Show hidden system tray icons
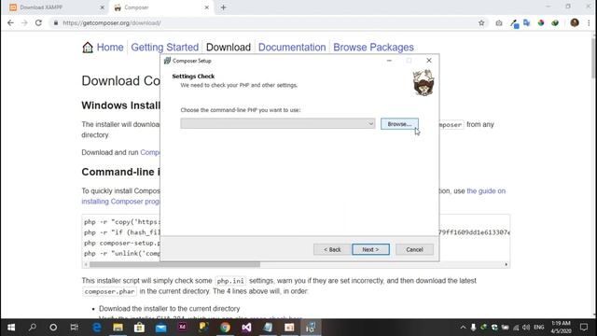The image size is (597, 336). click(x=463, y=328)
